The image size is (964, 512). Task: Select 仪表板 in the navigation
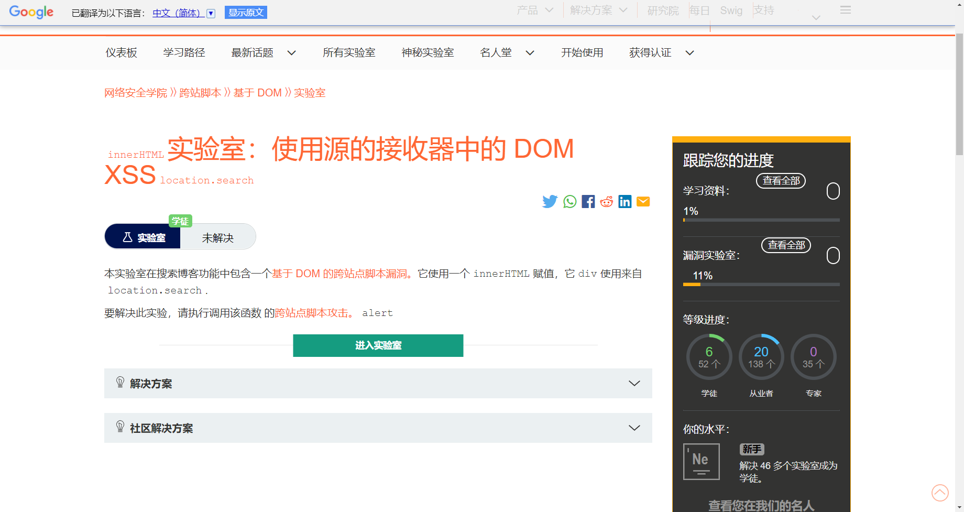pyautogui.click(x=121, y=52)
